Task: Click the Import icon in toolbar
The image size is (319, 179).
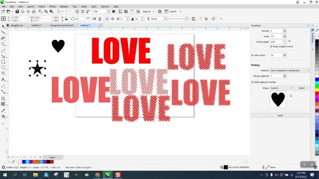Action: pyautogui.click(x=77, y=11)
